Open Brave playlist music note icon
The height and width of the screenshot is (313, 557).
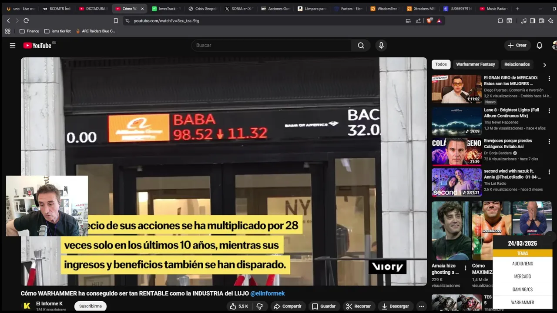[523, 20]
